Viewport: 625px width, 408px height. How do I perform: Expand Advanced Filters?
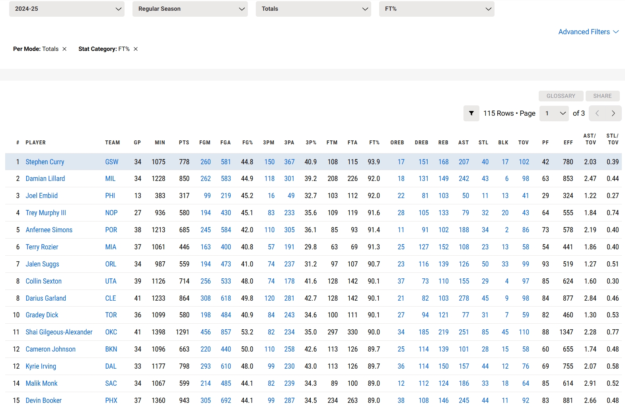pyautogui.click(x=588, y=32)
